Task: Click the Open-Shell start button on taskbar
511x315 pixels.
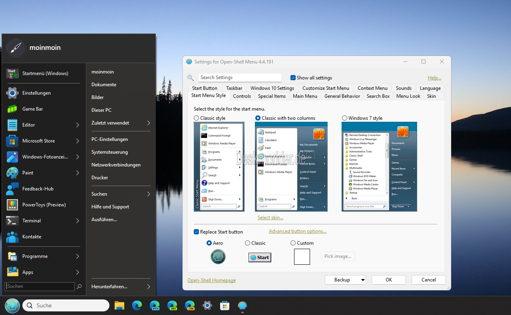Action: click(12, 306)
